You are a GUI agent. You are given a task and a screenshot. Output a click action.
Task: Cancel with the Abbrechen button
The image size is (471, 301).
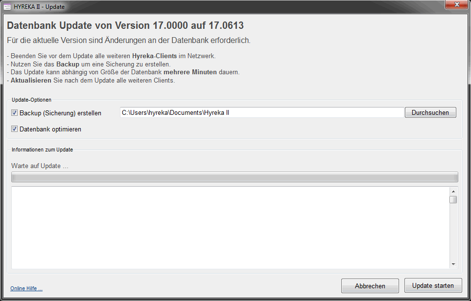click(370, 286)
